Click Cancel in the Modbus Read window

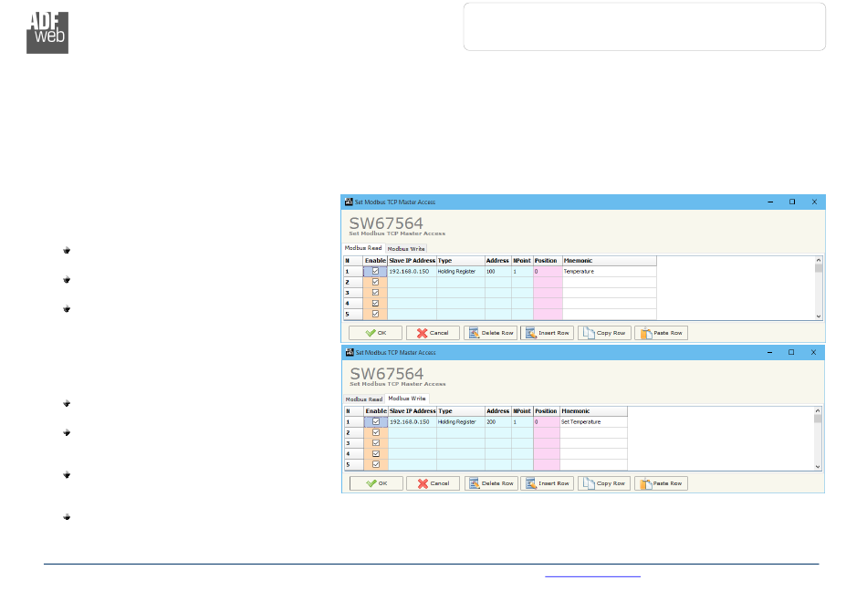(x=433, y=333)
